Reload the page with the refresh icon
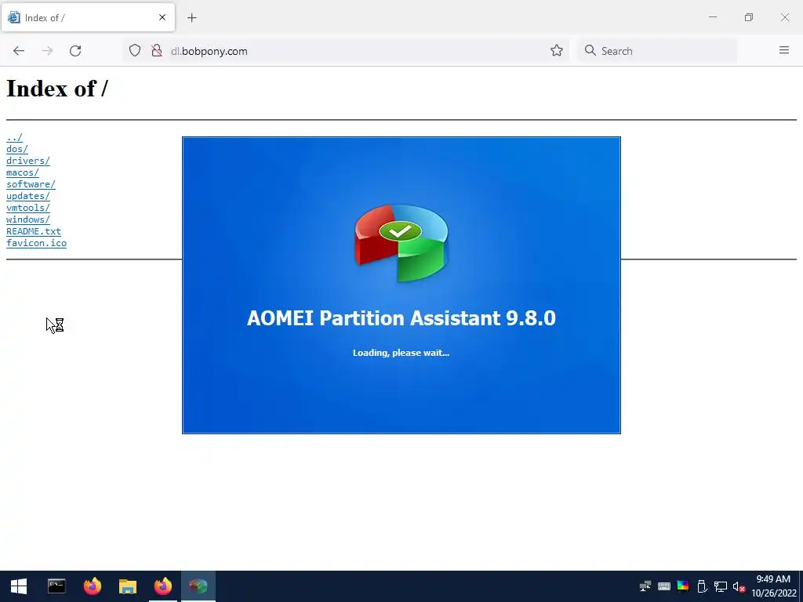This screenshot has width=803, height=602. tap(75, 51)
